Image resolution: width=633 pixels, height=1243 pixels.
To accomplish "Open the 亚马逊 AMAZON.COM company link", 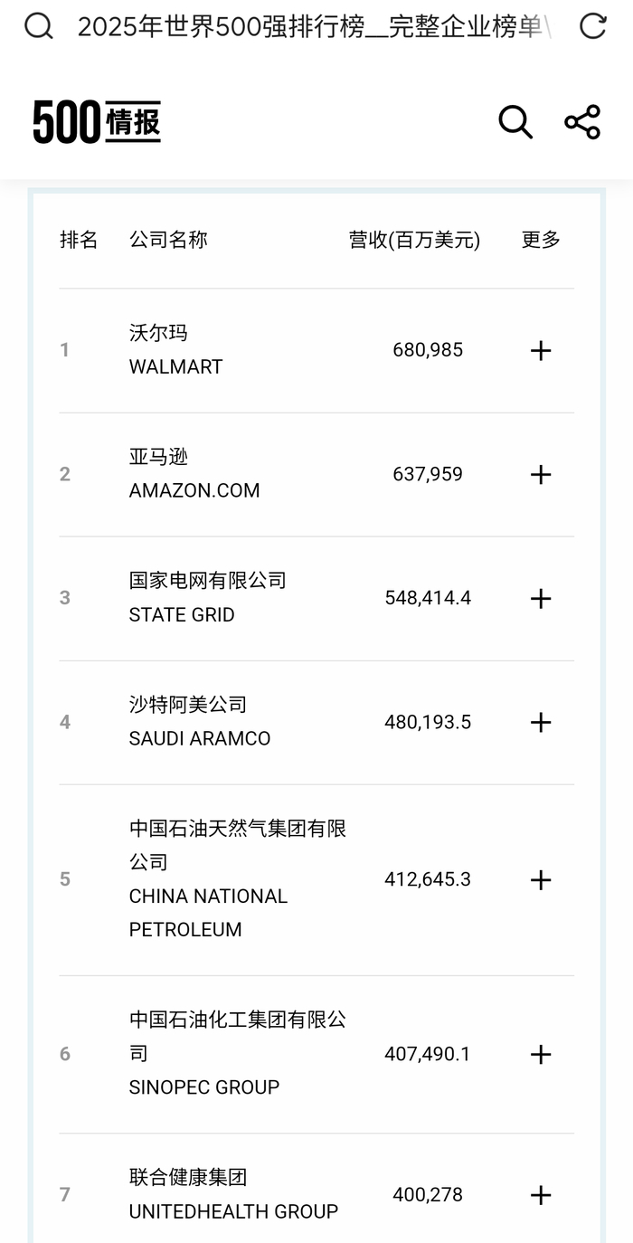I will [x=194, y=474].
